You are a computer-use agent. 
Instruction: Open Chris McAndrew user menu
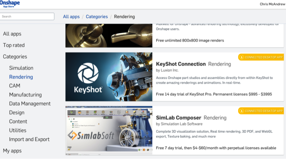click(272, 4)
